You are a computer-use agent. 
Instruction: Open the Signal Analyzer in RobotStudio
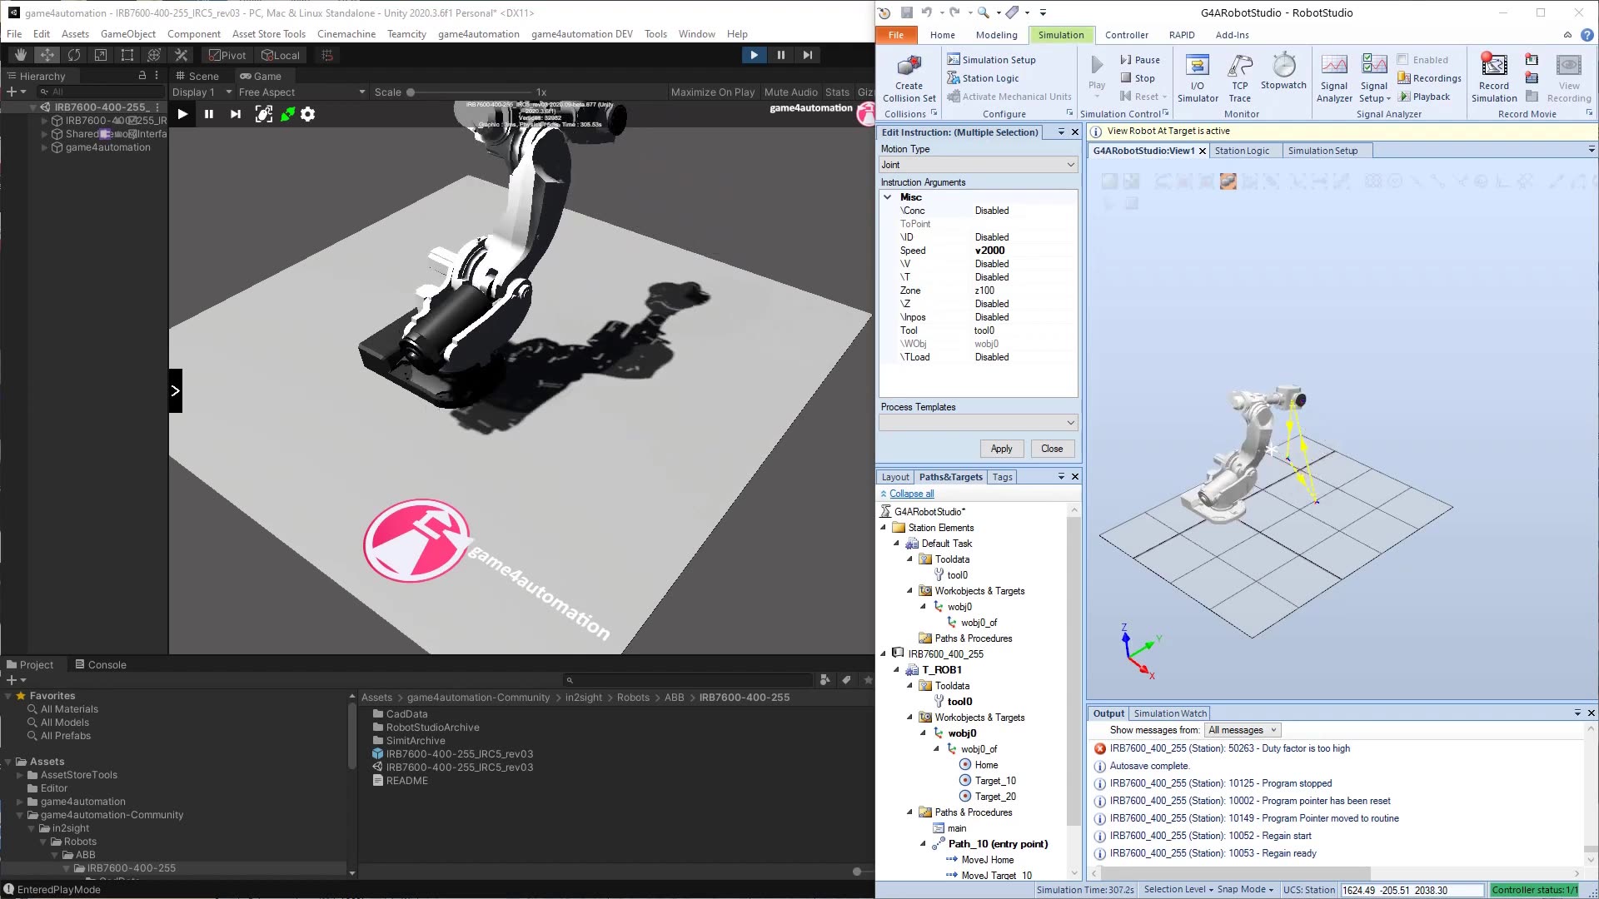tap(1334, 77)
